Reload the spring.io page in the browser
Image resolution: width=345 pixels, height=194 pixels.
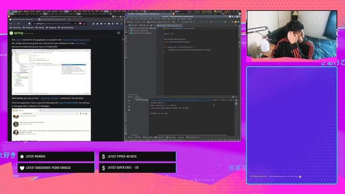[18, 24]
